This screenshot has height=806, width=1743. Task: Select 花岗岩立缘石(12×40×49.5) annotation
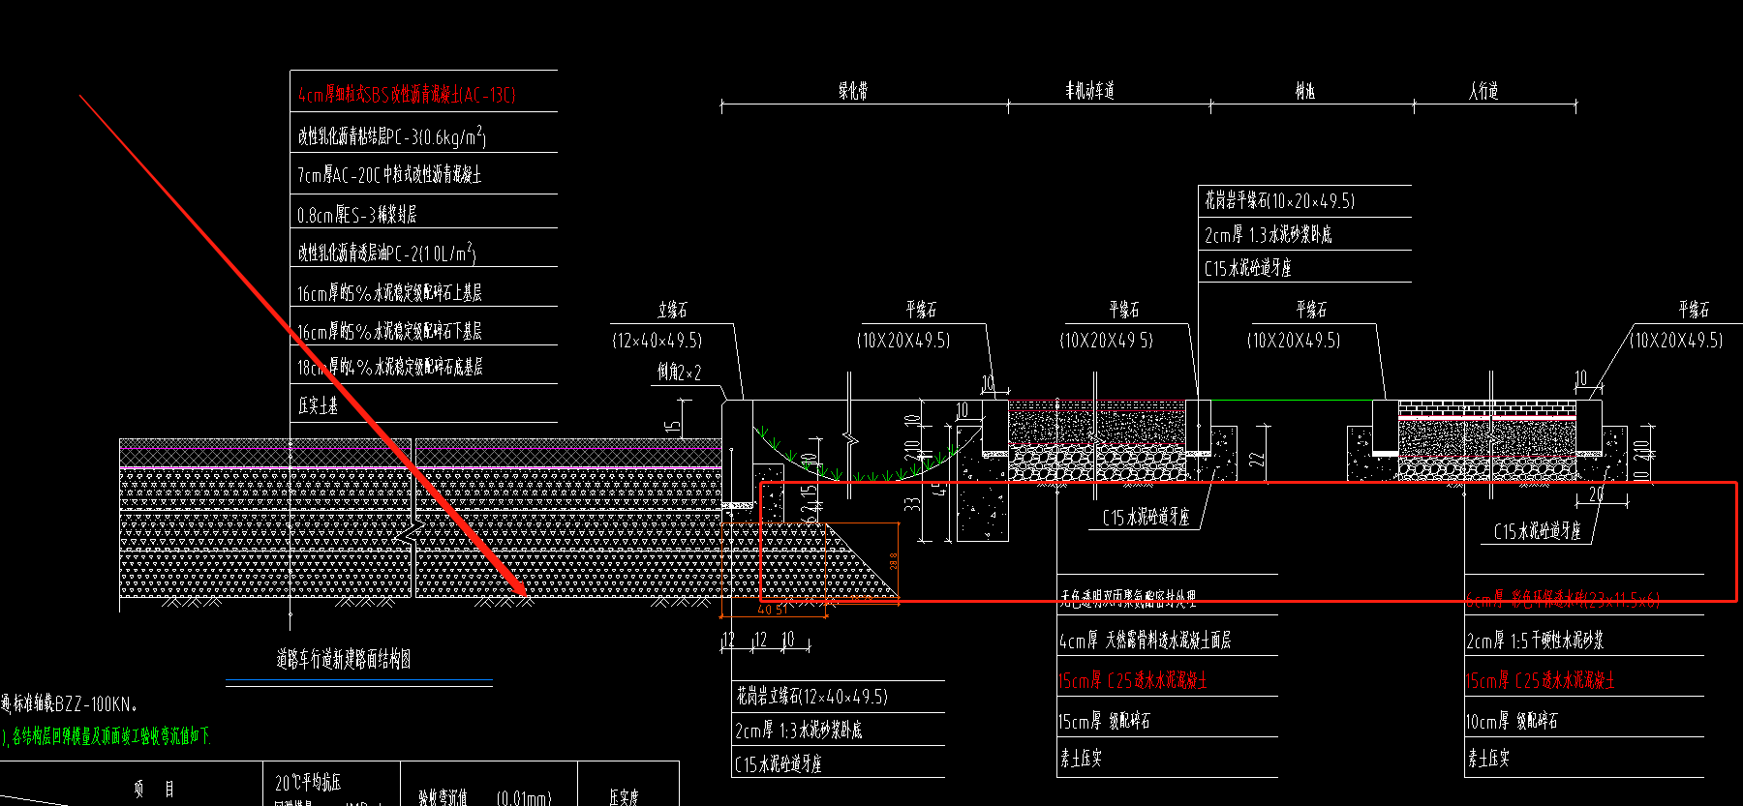[811, 696]
